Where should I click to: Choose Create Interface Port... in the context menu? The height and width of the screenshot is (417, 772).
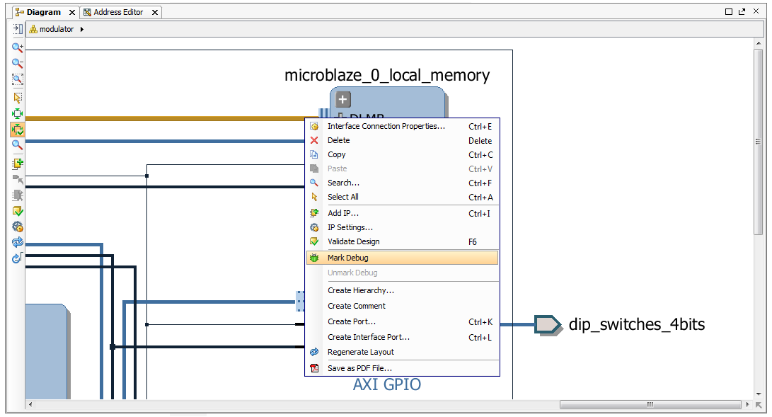(x=402, y=337)
